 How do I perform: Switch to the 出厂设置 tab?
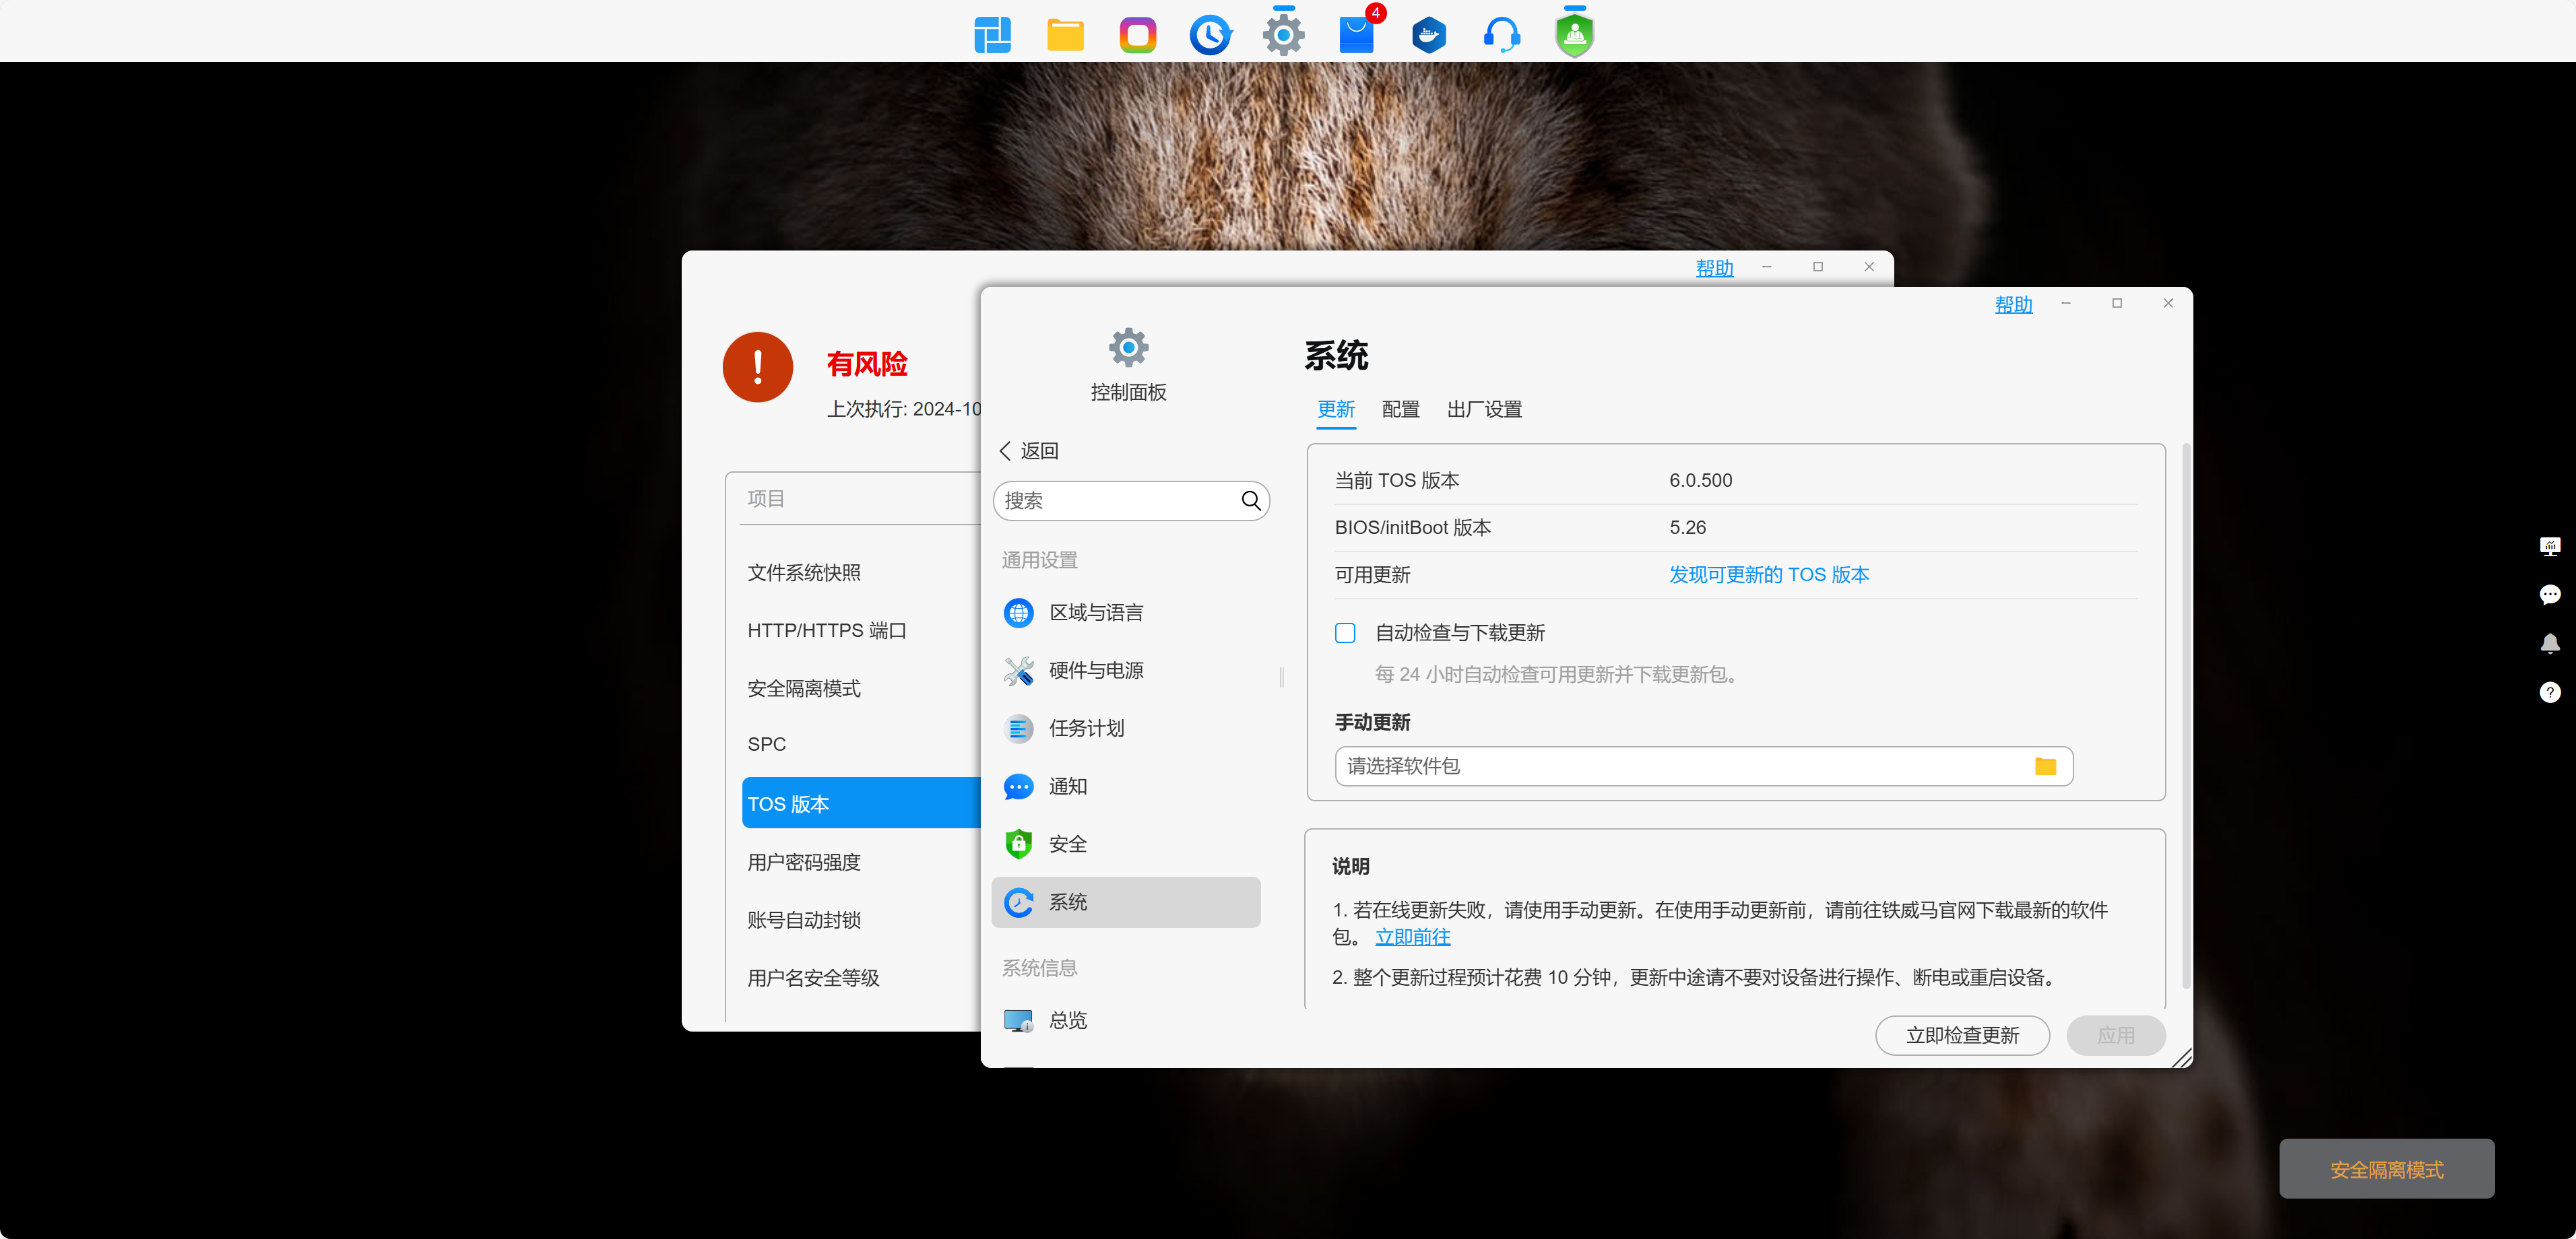pos(1484,410)
